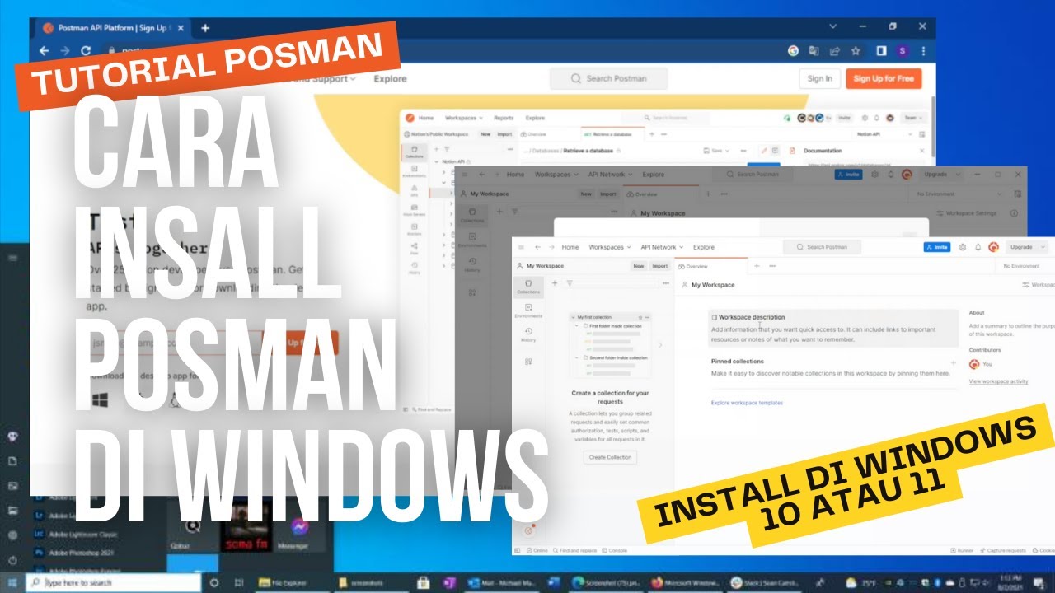Go back using arrow in front Postman window

point(537,247)
